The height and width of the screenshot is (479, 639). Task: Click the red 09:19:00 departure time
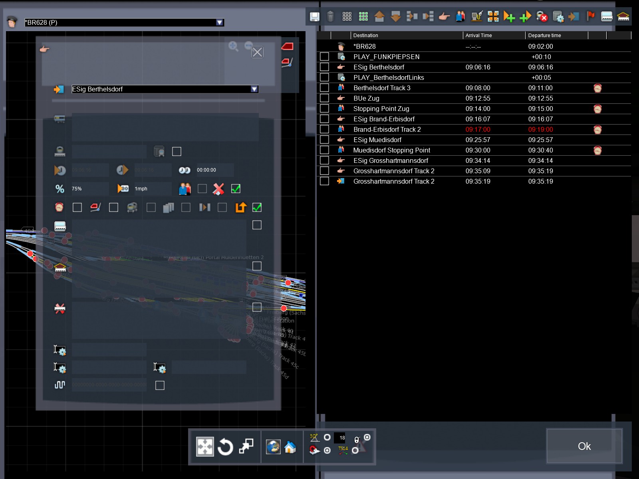[x=540, y=129]
